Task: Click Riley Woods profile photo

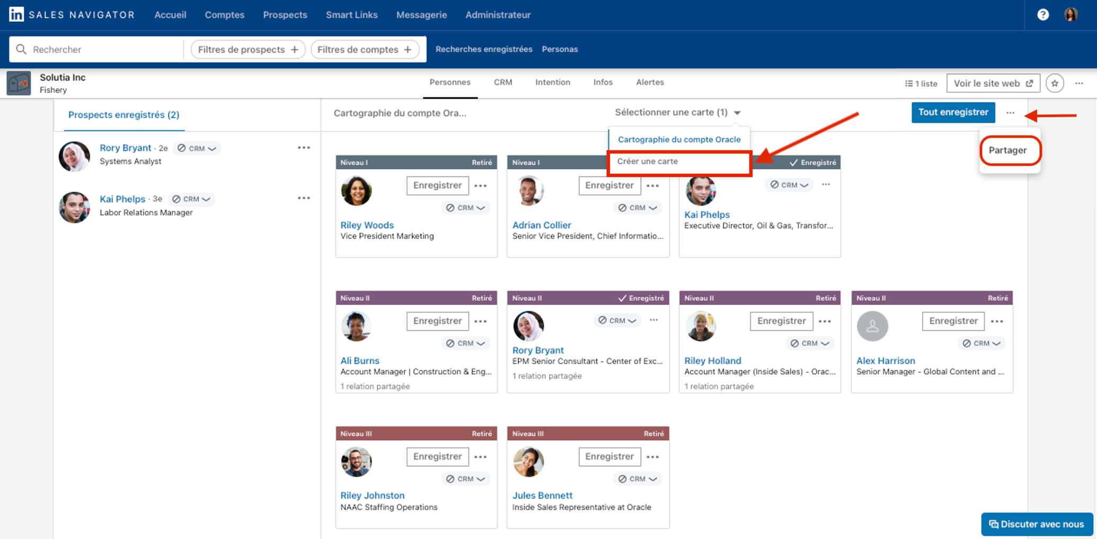Action: pyautogui.click(x=356, y=191)
